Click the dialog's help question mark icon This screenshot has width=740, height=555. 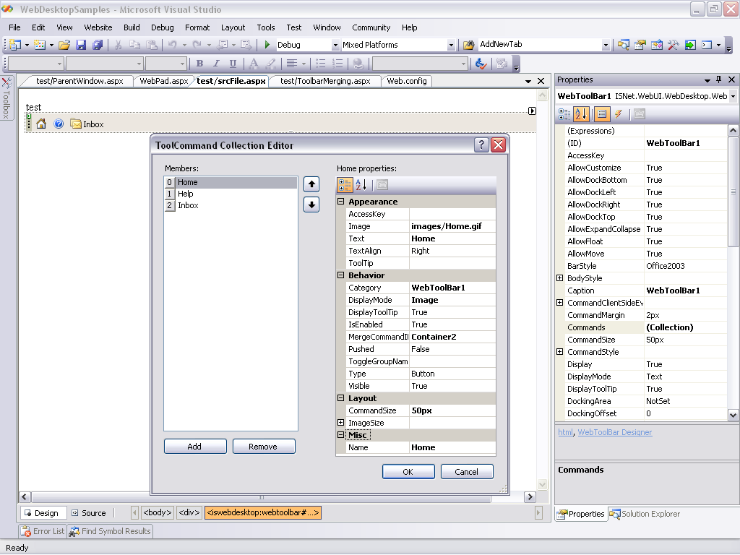tap(481, 145)
